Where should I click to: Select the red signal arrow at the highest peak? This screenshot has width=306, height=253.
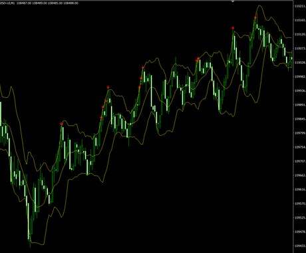click(x=255, y=17)
